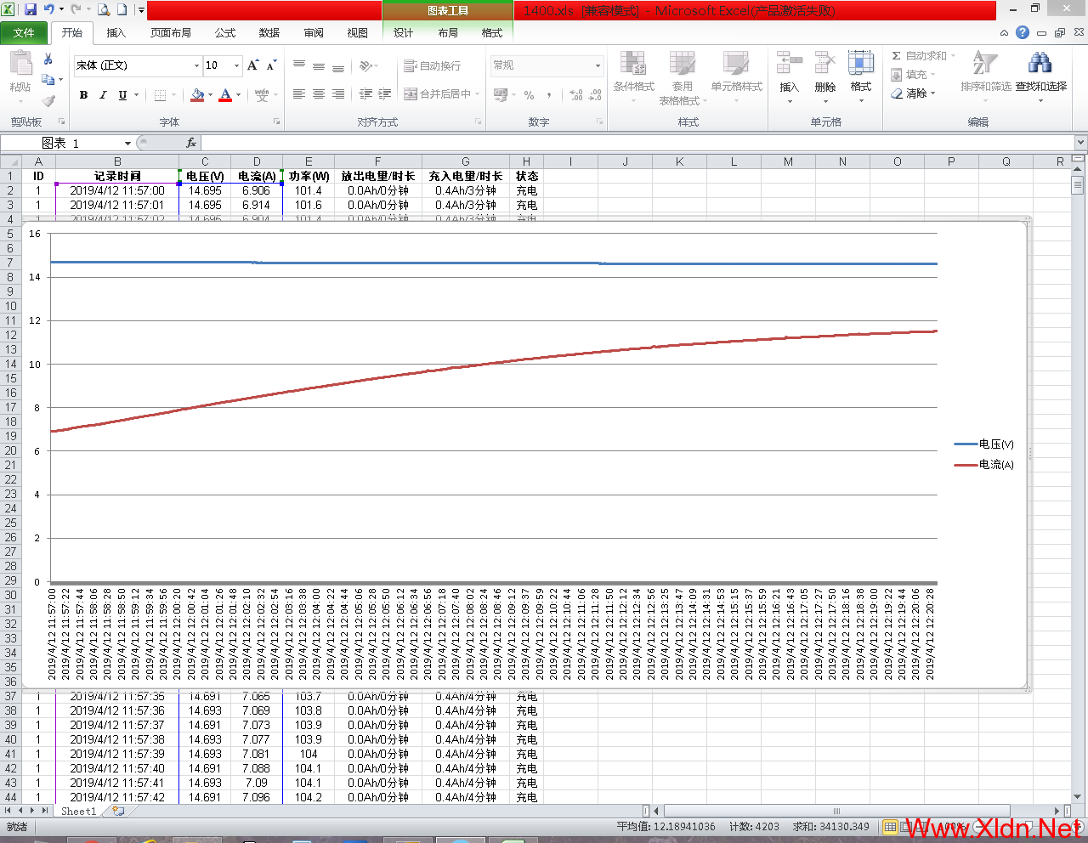Click cell with 功率(W) header

click(x=309, y=176)
